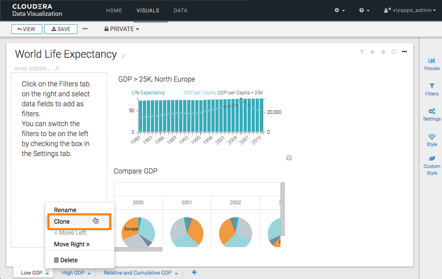
Task: Open the Visuals panel in the sidebar
Action: tap(432, 64)
